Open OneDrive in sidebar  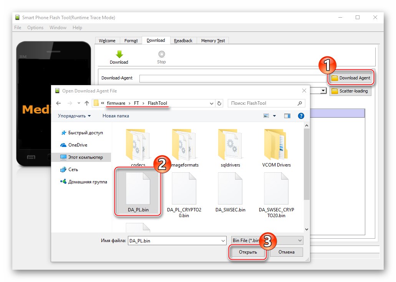74,145
